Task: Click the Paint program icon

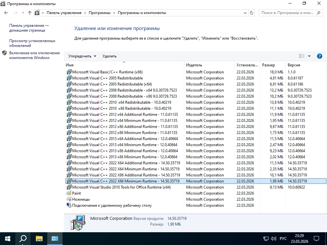Action: tap(69, 193)
